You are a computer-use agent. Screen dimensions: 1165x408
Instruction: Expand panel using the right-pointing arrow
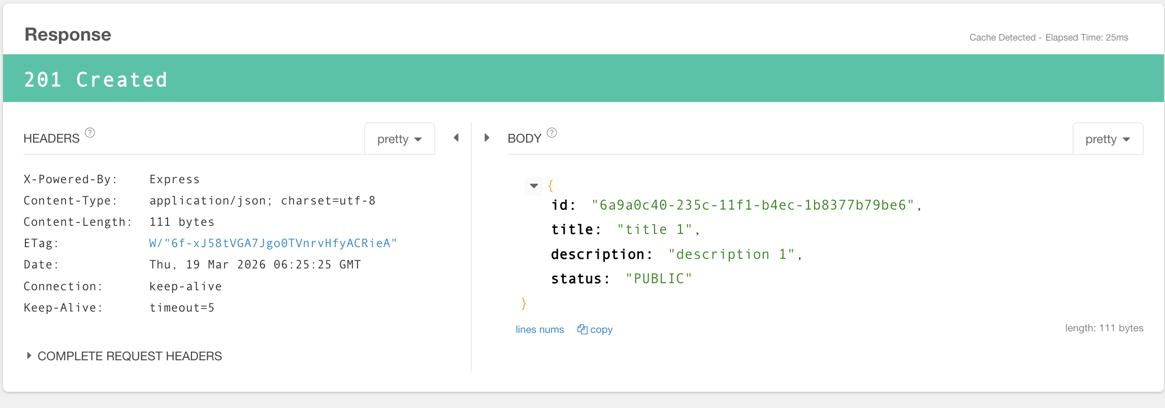pos(487,138)
